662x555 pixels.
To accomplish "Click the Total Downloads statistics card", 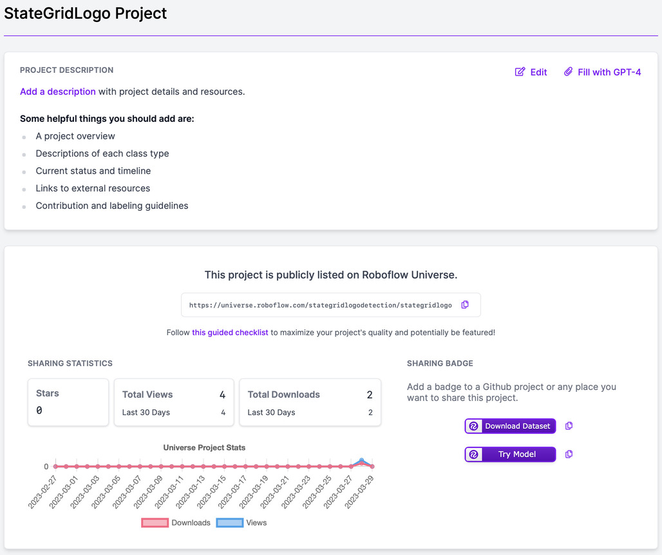I will (310, 402).
